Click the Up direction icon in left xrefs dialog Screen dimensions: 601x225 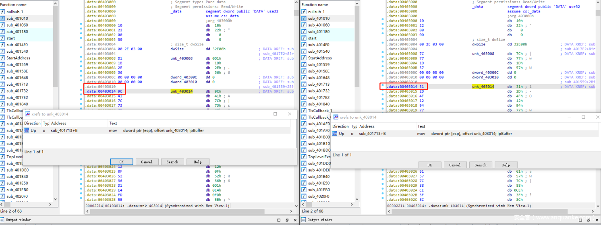(x=27, y=130)
